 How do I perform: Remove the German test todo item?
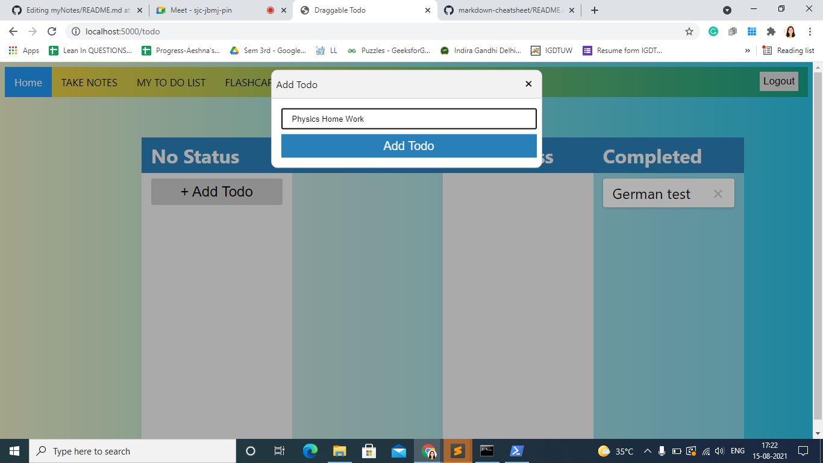(718, 194)
